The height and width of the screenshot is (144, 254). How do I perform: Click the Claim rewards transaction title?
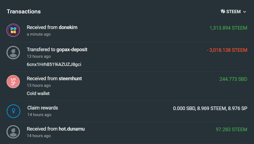tap(43, 108)
